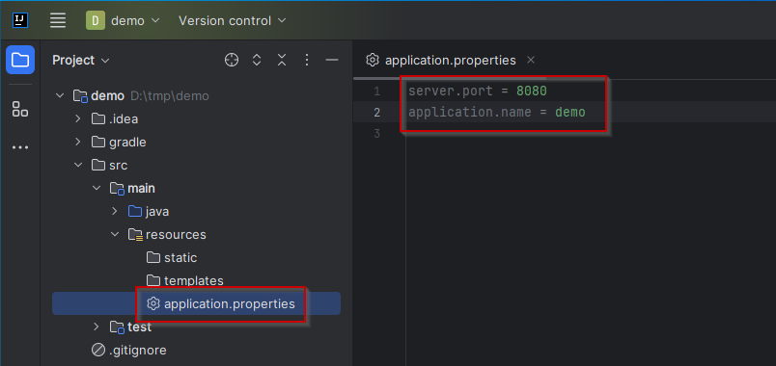
Task: Collapse the src folder
Action: click(x=78, y=165)
